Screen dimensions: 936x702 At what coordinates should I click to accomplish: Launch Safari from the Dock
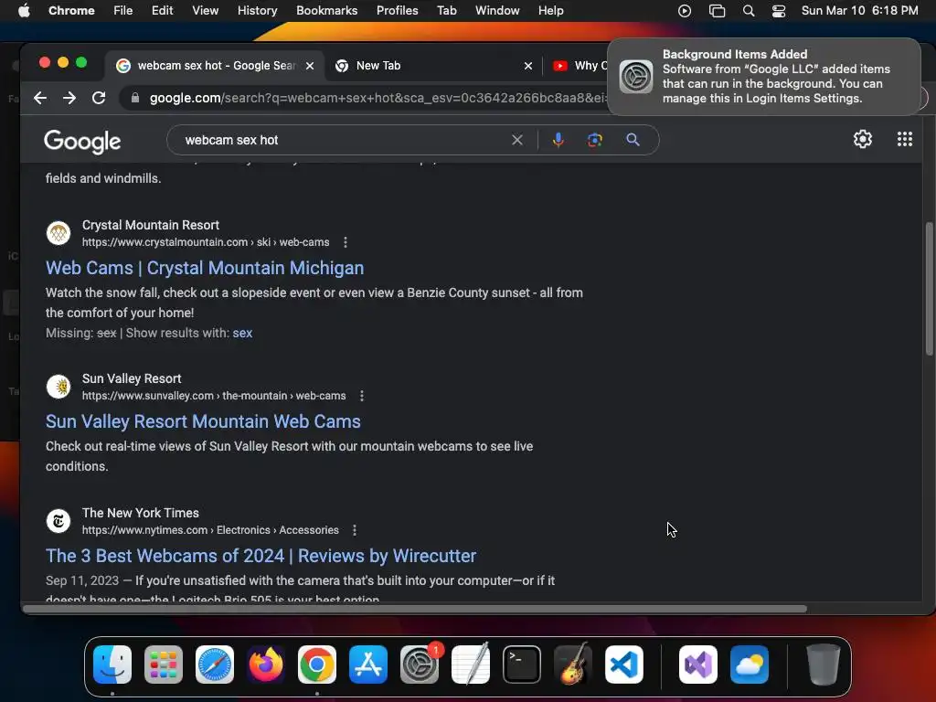[x=215, y=665]
